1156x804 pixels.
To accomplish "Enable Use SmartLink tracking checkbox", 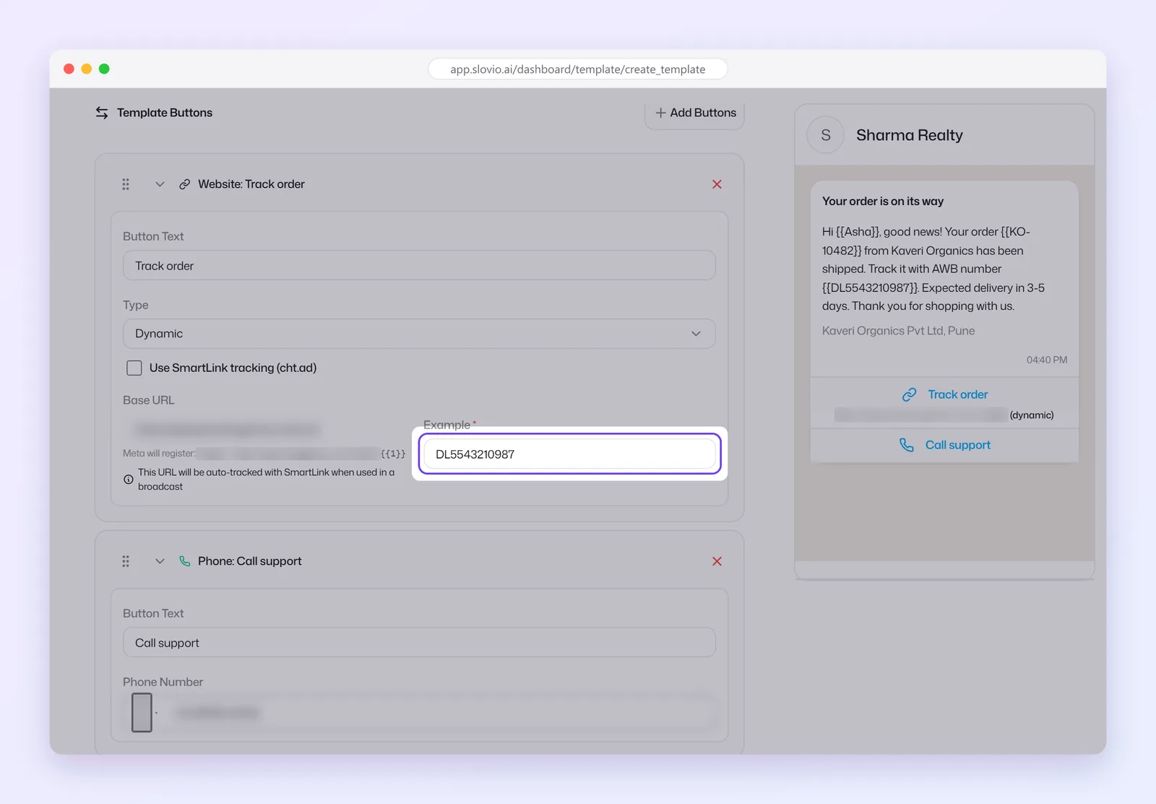I will (x=134, y=368).
